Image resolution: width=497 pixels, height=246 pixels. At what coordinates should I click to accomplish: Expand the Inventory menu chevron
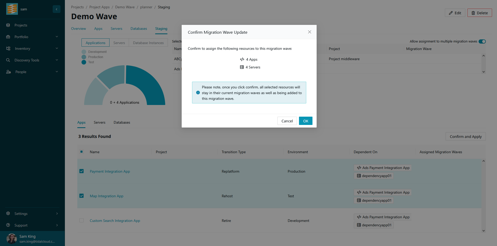pyautogui.click(x=57, y=48)
